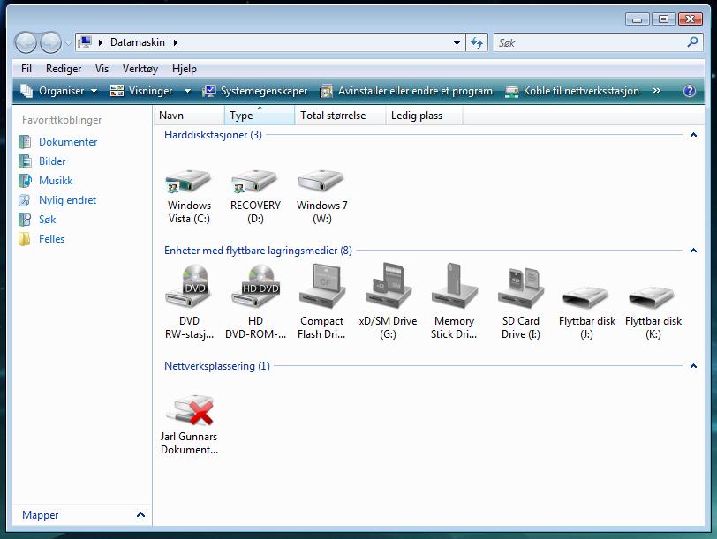Click the Dokumenter folder icon in favorites
This screenshot has height=539, width=717.
[25, 142]
